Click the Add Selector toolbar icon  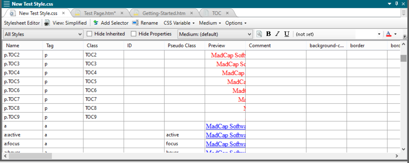pos(96,23)
